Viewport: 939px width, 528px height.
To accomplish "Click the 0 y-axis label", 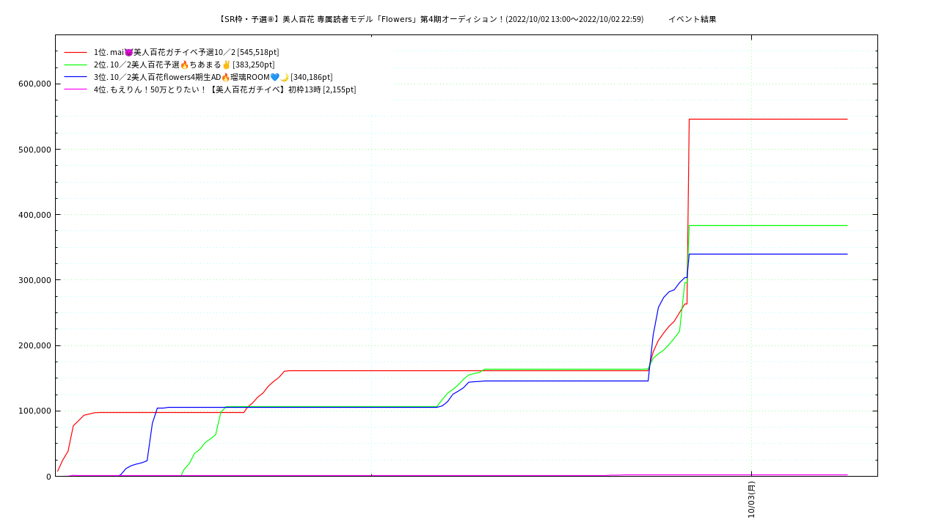I will [48, 477].
